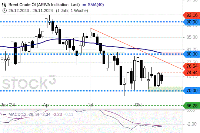Click the clock icon beside date range
This screenshot has height=133, width=200.
click(x=4, y=11)
